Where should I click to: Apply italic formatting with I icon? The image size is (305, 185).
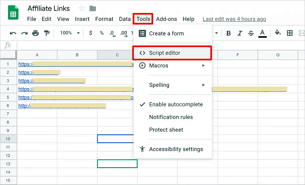pos(240,33)
